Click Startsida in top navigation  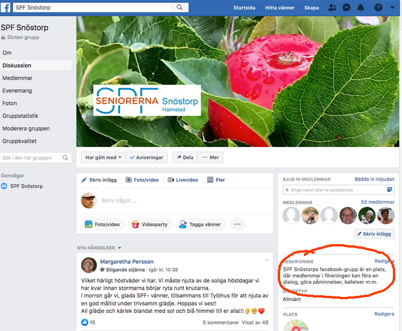(244, 8)
